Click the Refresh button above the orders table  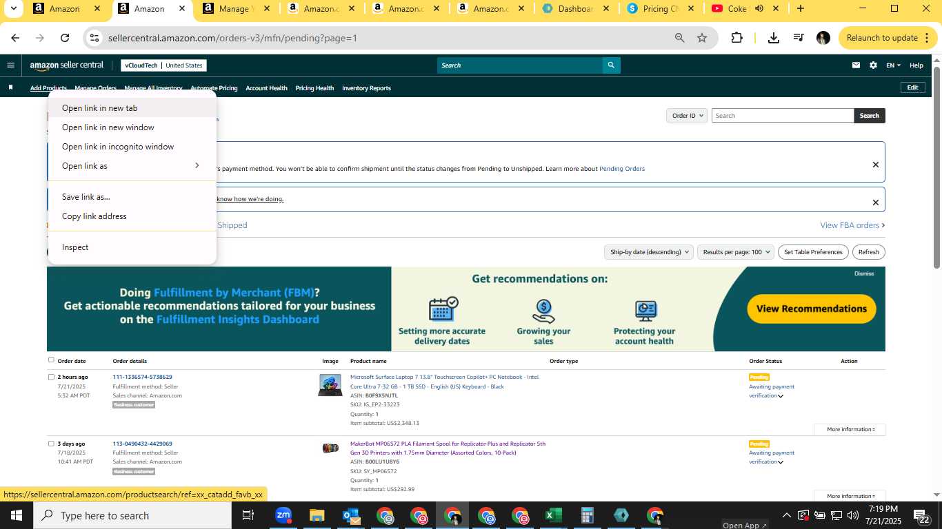click(868, 252)
